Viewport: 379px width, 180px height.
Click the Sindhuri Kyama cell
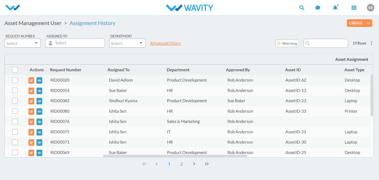click(x=123, y=101)
